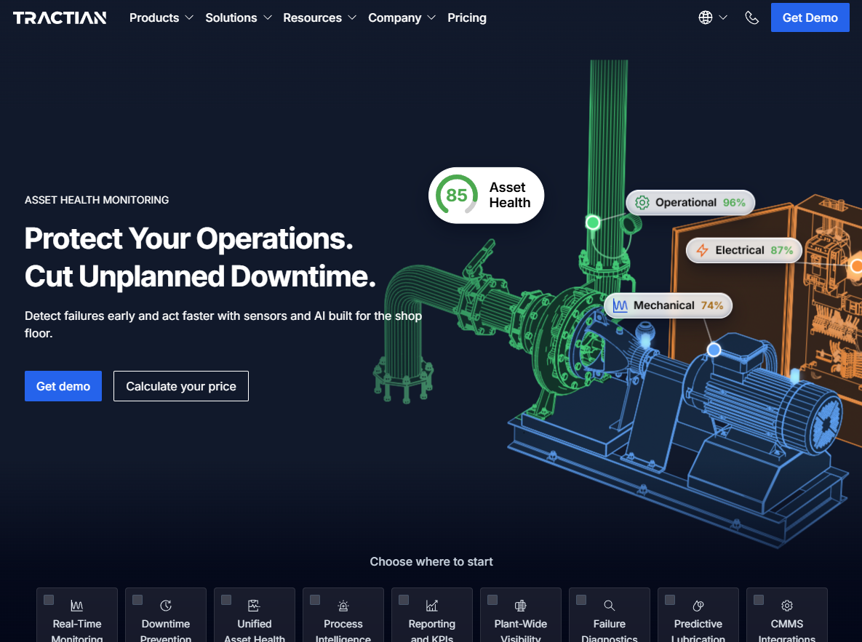862x642 pixels.
Task: Check the Real-Time Monitoring checkbox
Action: (49, 600)
